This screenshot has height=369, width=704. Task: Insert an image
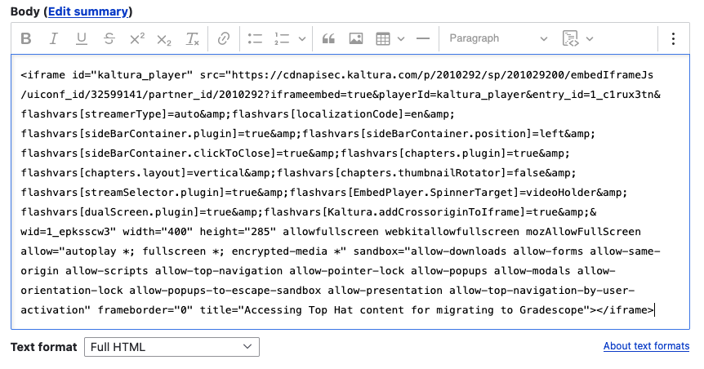pos(356,38)
